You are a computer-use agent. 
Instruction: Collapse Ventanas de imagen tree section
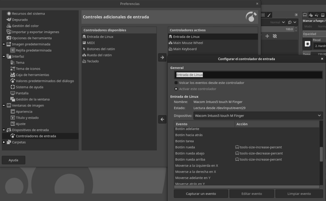click(4, 105)
